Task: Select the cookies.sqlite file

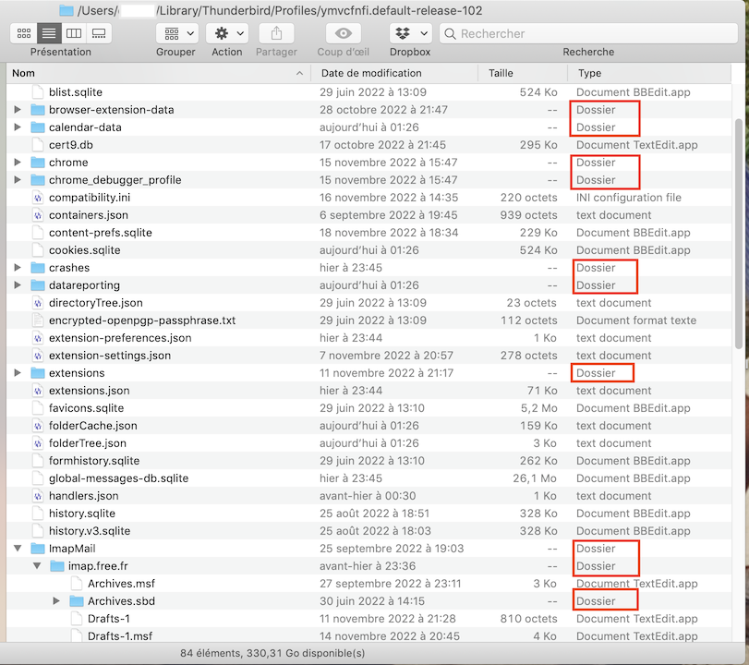Action: pyautogui.click(x=84, y=250)
